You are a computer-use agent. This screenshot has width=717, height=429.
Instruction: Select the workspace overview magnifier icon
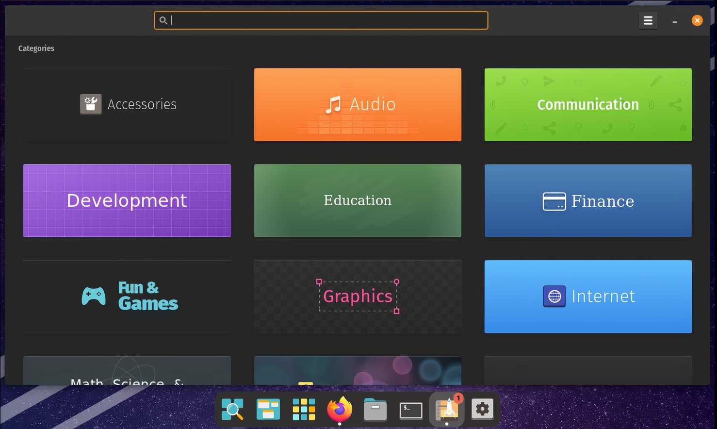232,409
